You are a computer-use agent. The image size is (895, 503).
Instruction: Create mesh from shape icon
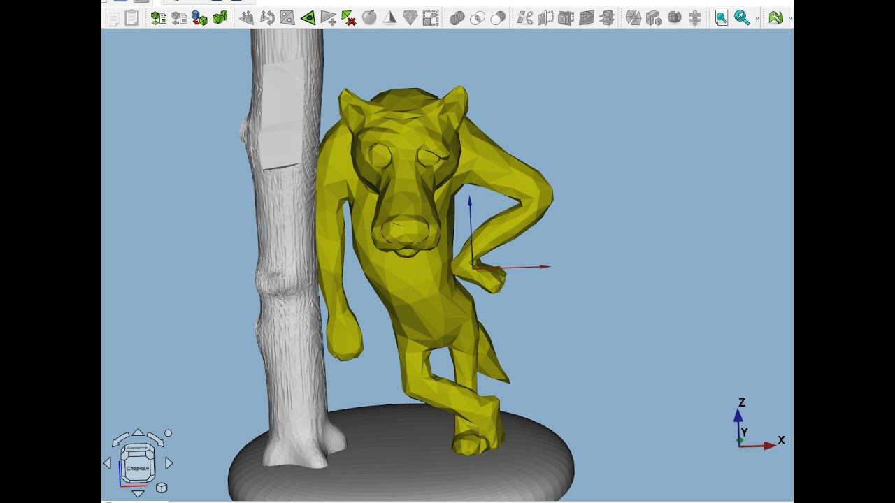point(199,18)
